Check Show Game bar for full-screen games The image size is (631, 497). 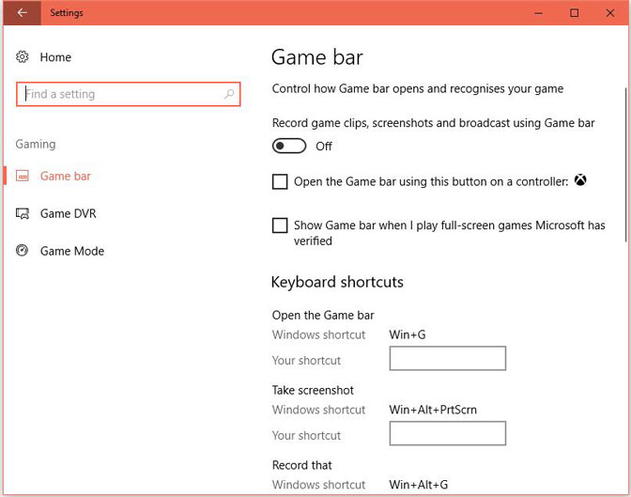tap(280, 225)
